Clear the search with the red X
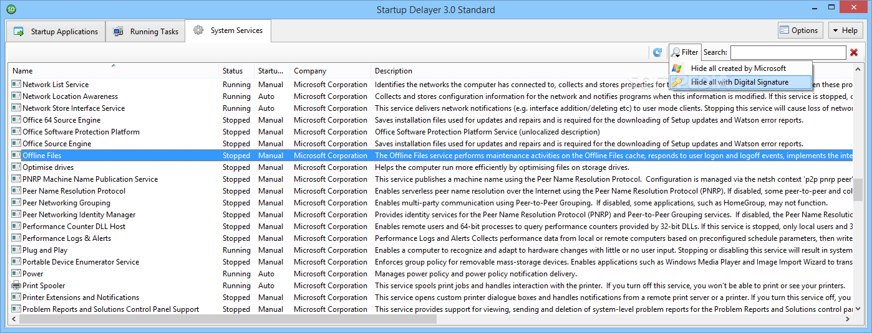The width and height of the screenshot is (872, 333). pos(854,52)
